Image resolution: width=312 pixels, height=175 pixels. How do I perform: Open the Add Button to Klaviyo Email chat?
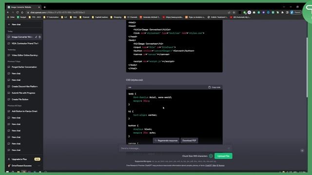24,111
